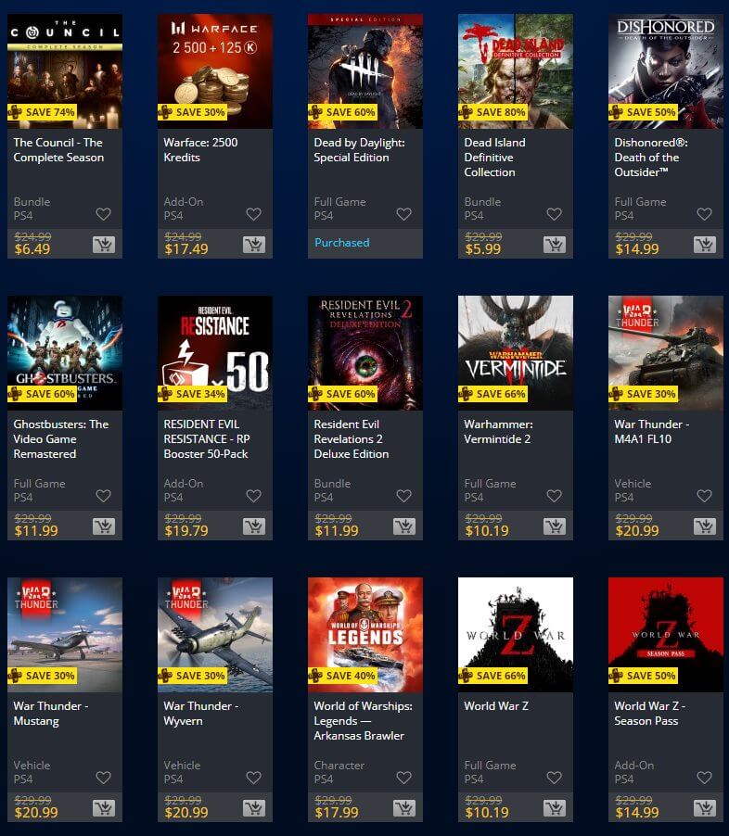
Task: Open the Dishonored Death of the Outsider cover
Action: [666, 71]
